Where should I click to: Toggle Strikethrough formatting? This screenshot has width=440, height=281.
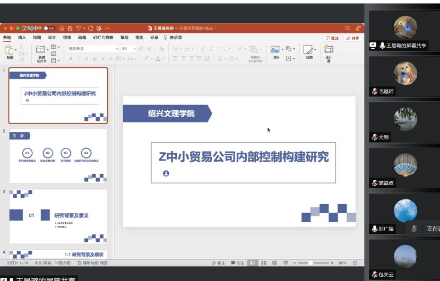click(x=94, y=58)
